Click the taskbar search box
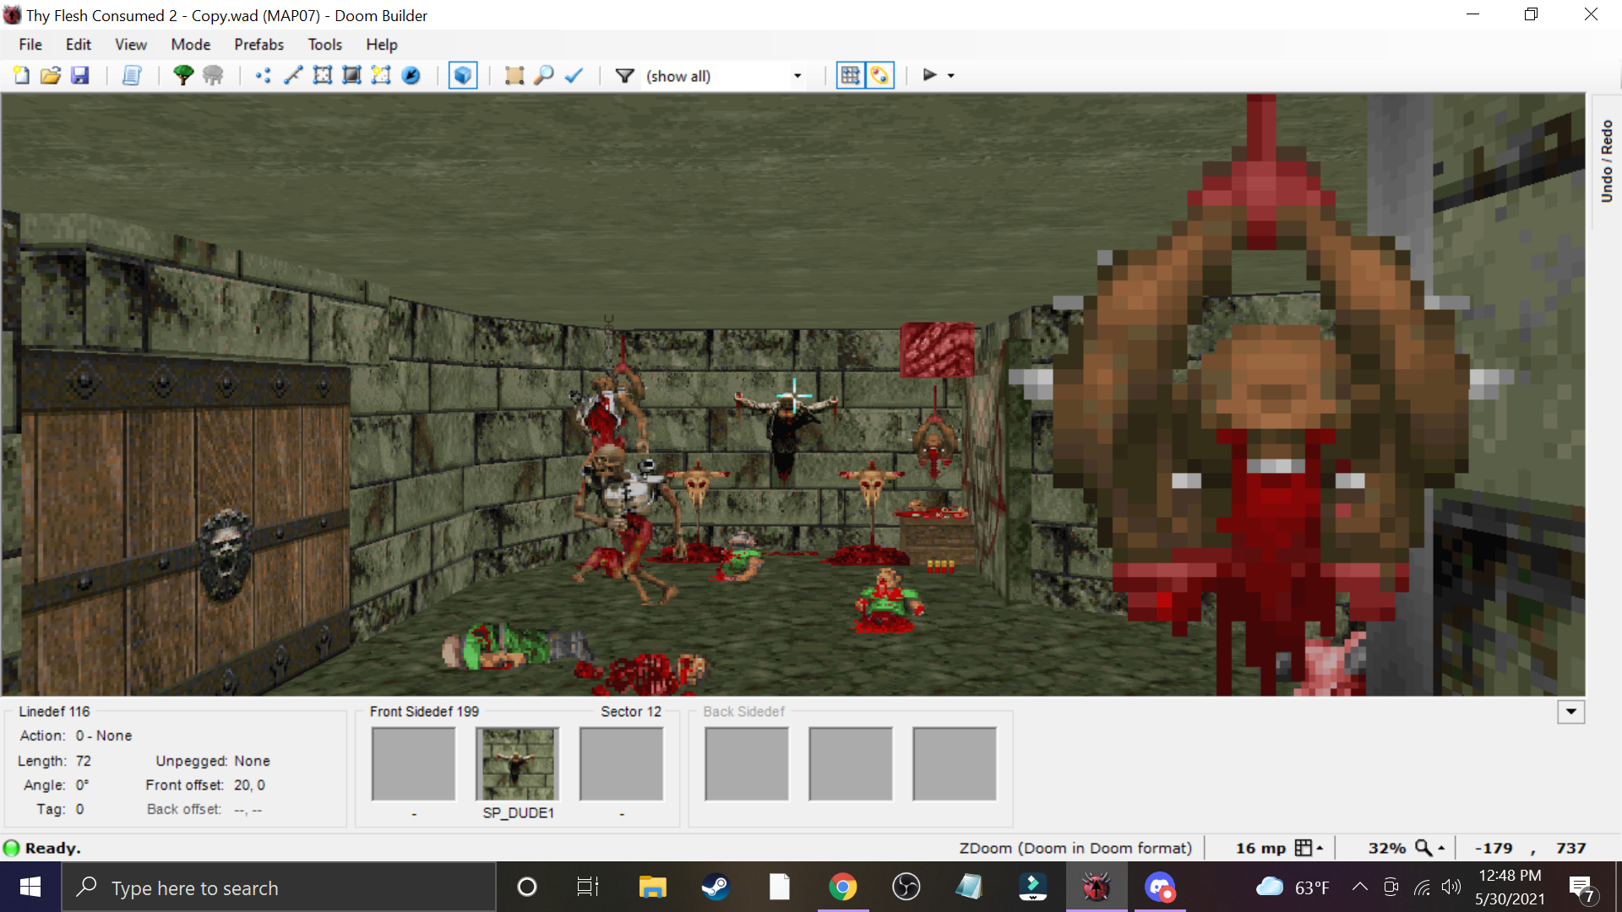The width and height of the screenshot is (1622, 912). point(279,888)
